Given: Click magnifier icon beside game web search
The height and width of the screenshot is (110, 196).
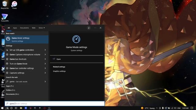Looking at the screenshot, I should (7, 82).
